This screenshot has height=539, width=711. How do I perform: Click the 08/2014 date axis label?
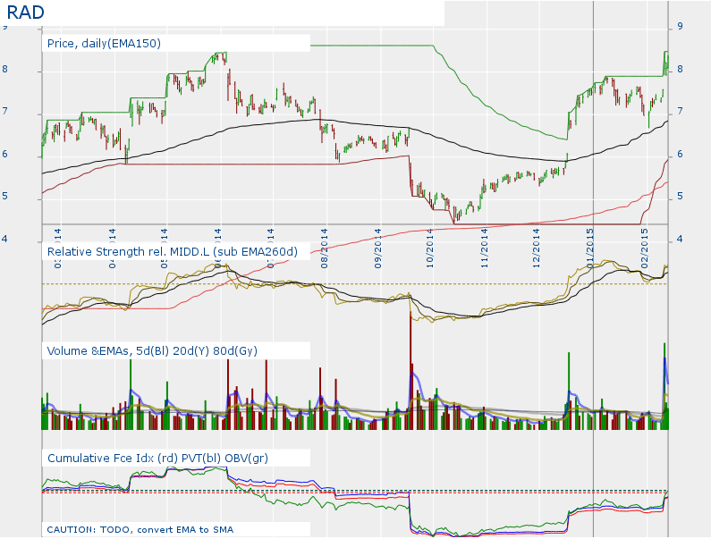click(x=325, y=248)
